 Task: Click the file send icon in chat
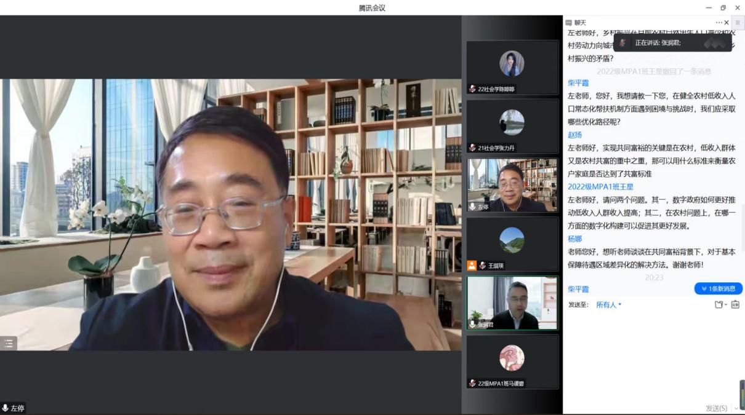(x=719, y=304)
